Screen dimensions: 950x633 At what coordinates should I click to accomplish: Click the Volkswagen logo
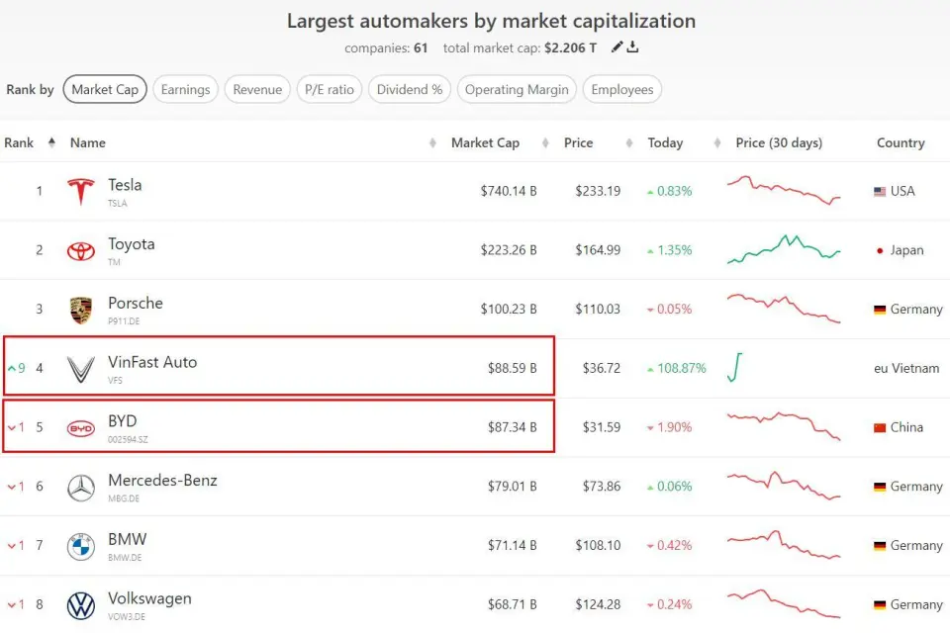click(x=80, y=605)
